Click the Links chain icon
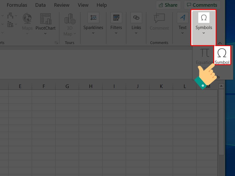The height and width of the screenshot is (176, 235). coord(136,18)
